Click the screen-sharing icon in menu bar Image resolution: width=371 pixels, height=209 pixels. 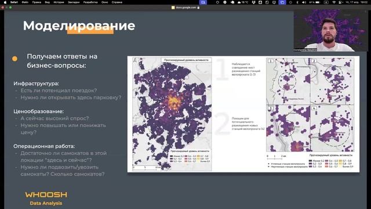[203, 2]
